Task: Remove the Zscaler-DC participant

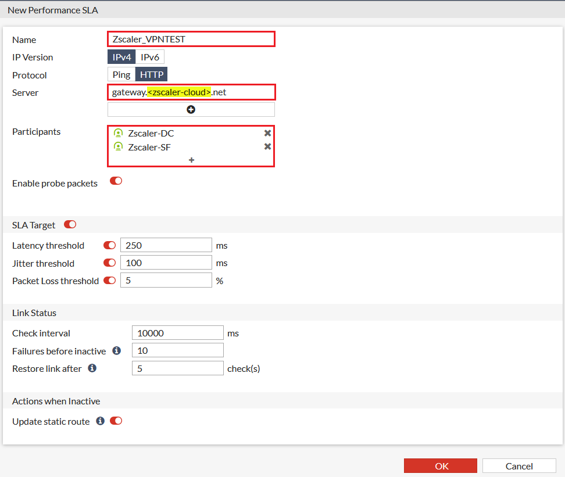Action: [x=267, y=133]
